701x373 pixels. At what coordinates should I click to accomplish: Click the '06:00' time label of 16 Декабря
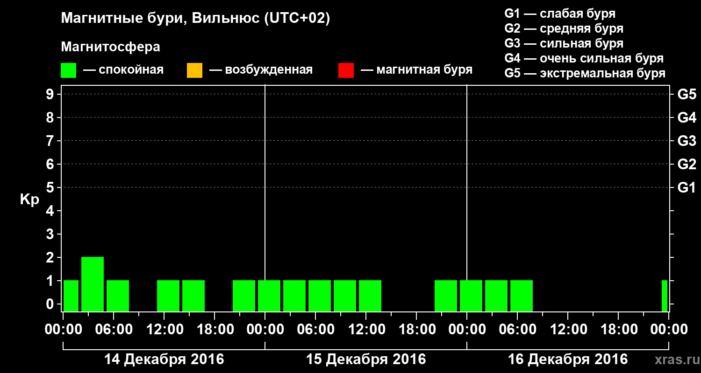click(517, 329)
